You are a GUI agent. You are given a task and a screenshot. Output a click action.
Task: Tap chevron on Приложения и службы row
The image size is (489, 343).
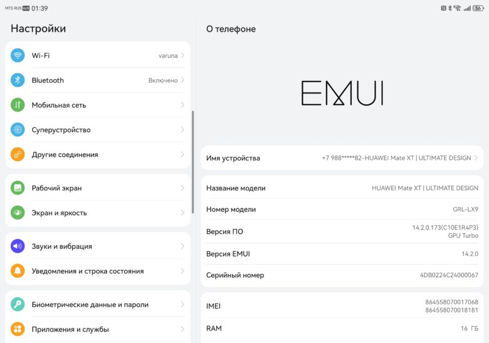pos(182,329)
